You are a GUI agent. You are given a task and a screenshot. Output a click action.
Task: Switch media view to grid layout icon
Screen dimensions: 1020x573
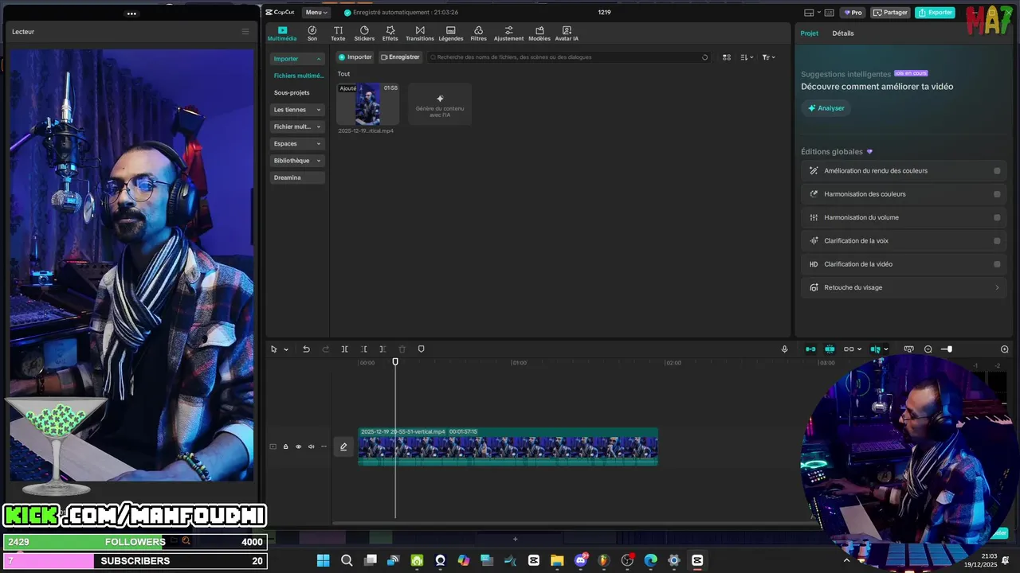click(x=727, y=57)
